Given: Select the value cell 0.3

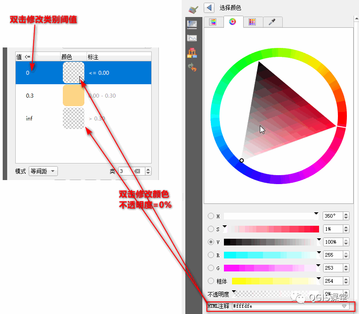Looking at the screenshot, I should [x=30, y=96].
